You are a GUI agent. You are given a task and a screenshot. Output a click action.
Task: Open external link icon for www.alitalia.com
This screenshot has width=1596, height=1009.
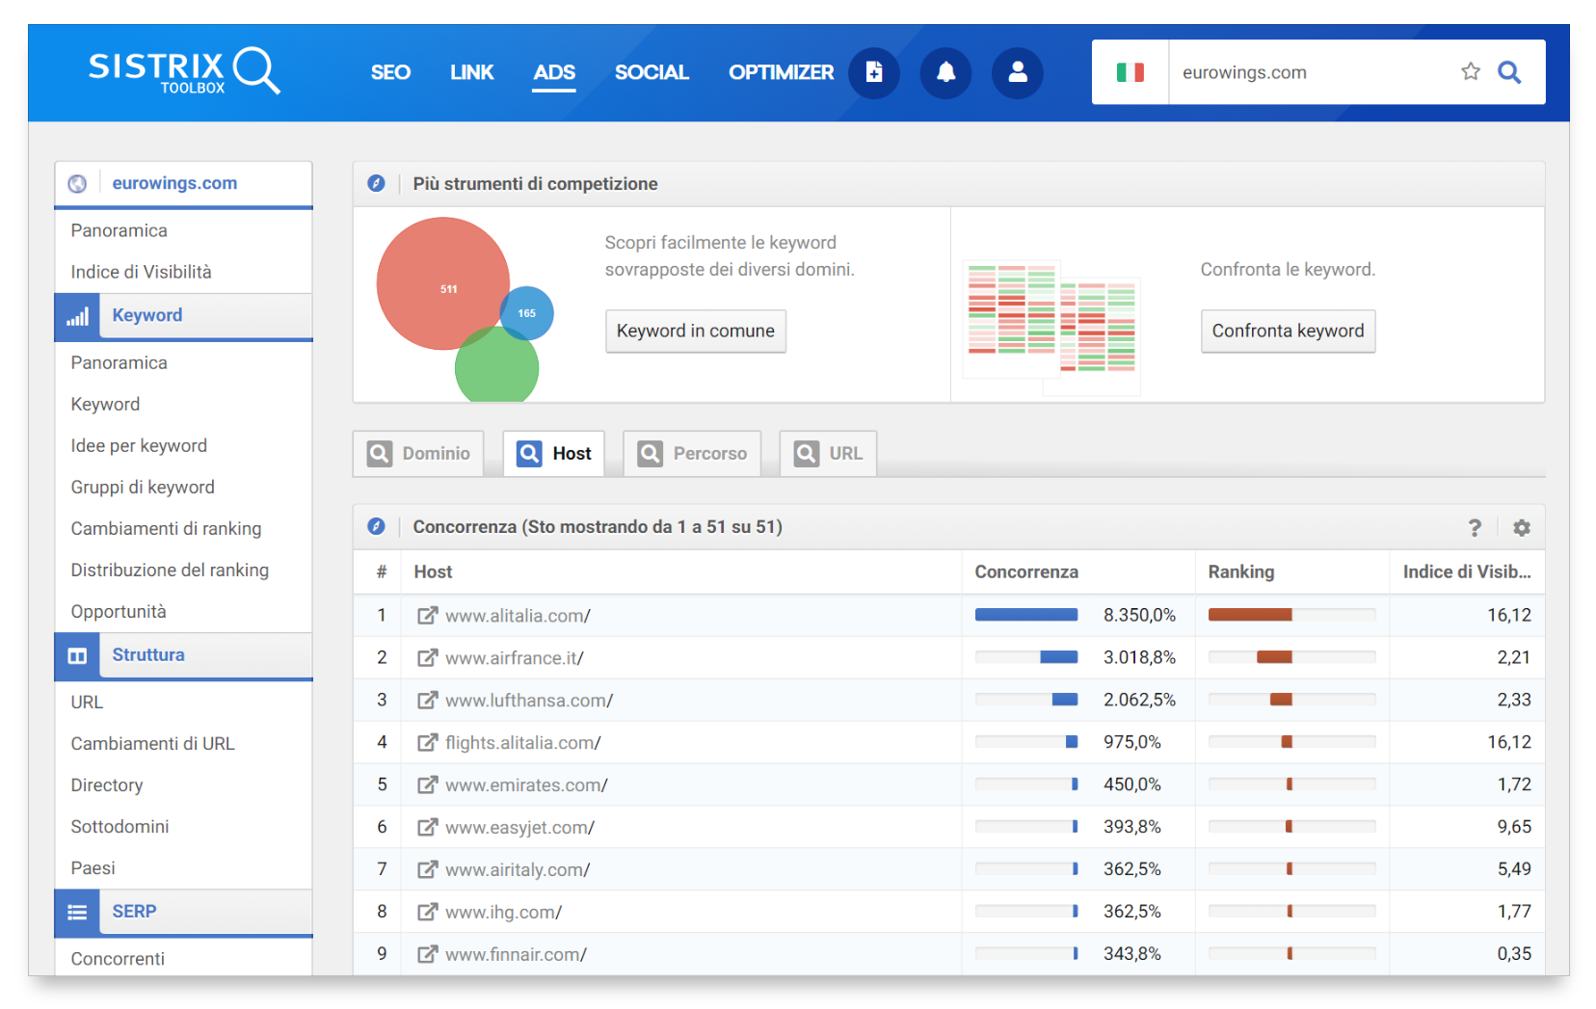click(x=427, y=615)
